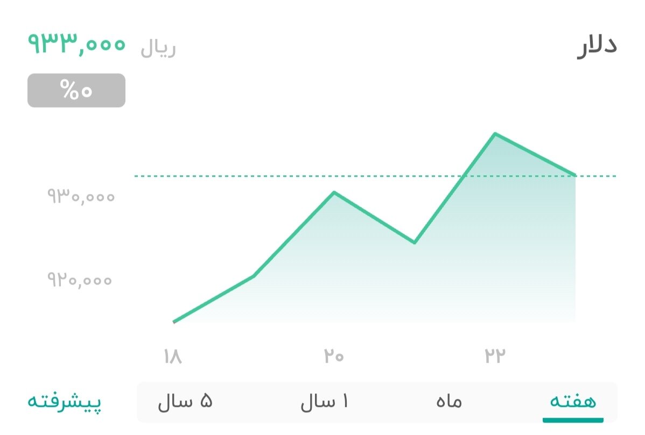Click the dip between the two chart peaks

pyautogui.click(x=415, y=243)
